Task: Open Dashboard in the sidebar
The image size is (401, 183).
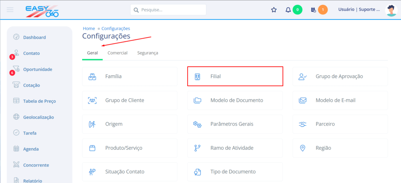Action: coord(34,37)
